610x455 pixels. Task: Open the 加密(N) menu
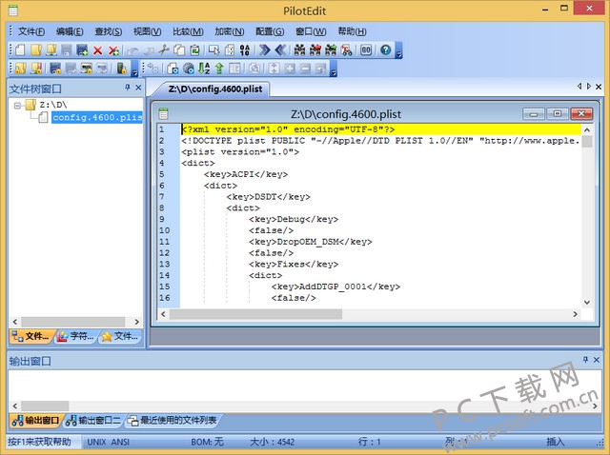tap(230, 31)
